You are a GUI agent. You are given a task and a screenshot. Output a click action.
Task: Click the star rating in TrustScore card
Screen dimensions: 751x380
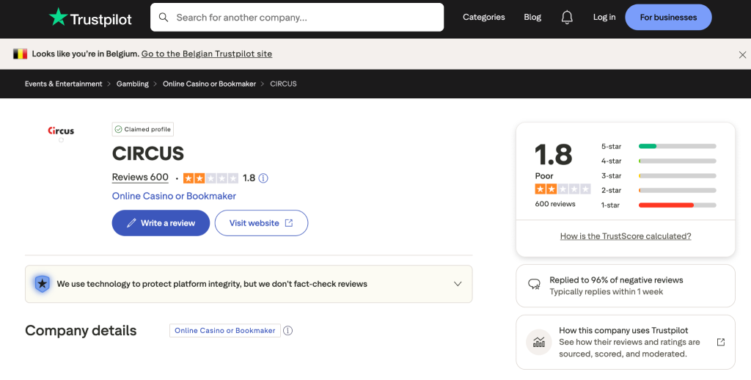coord(563,189)
